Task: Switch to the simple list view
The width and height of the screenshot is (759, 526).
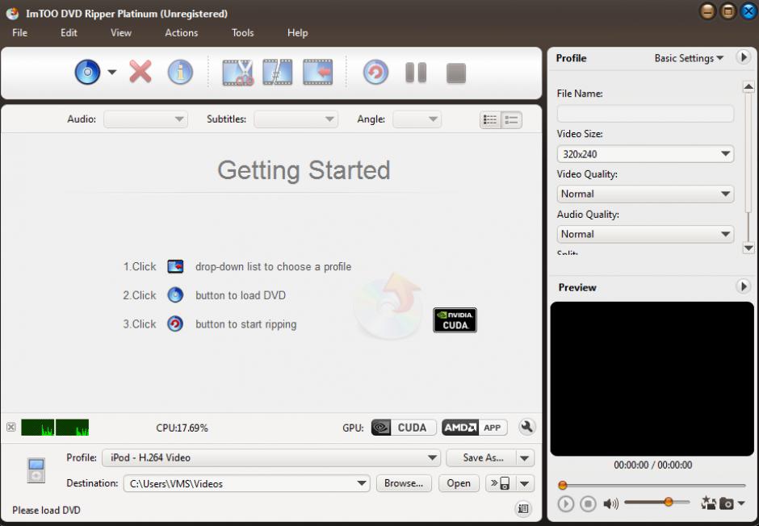Action: pos(511,120)
